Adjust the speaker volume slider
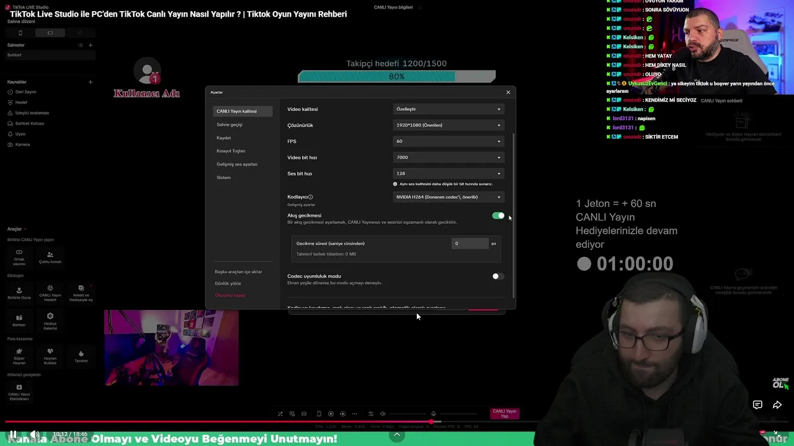The width and height of the screenshot is (794, 446). 408,414
